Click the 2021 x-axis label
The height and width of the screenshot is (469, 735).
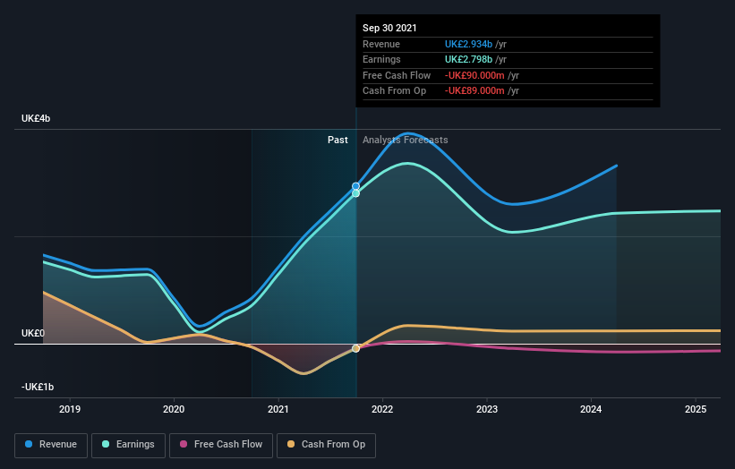coord(278,409)
